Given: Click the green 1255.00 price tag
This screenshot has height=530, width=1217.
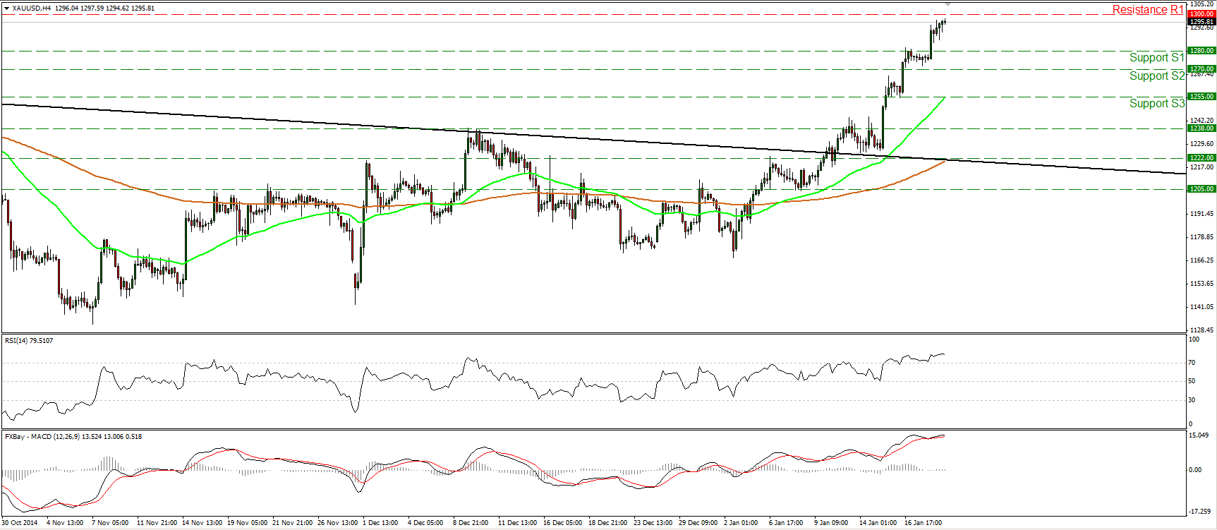Looking at the screenshot, I should [x=1201, y=96].
